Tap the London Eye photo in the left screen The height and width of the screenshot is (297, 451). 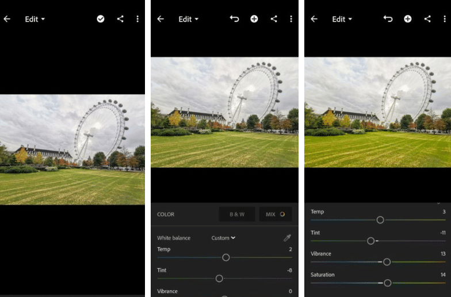coord(72,149)
